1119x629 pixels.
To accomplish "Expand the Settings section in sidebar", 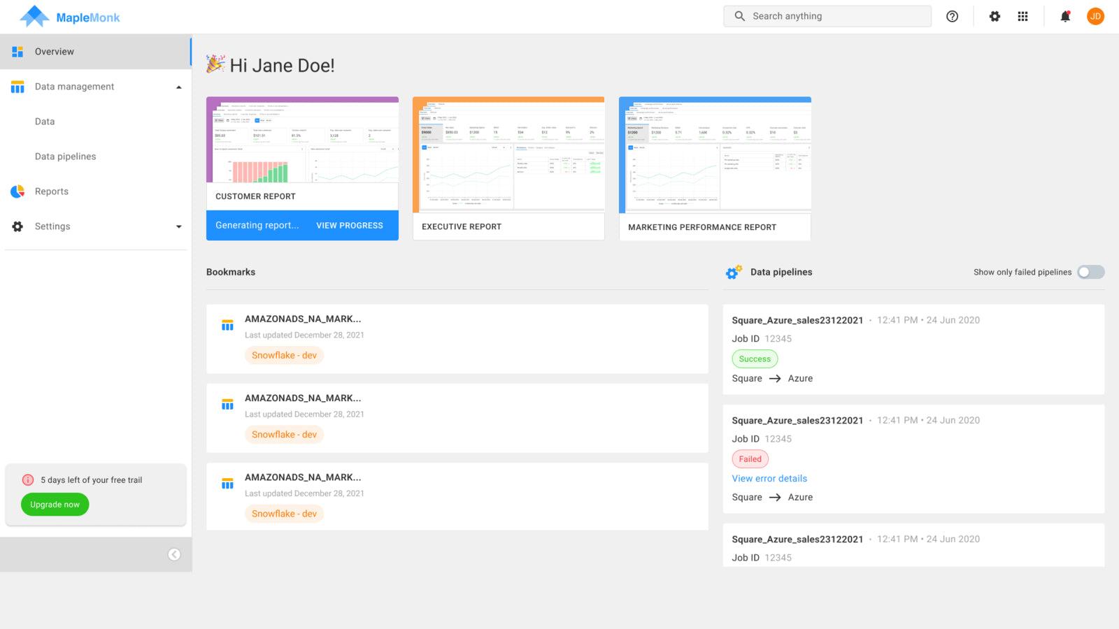I will pos(179,226).
